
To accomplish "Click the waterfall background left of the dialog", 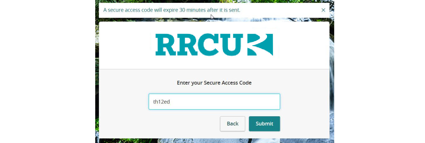I will [97, 79].
